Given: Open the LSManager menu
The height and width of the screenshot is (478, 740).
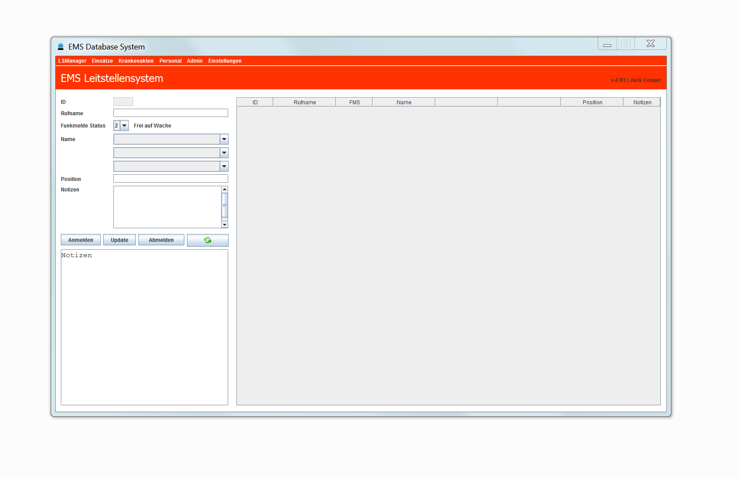Looking at the screenshot, I should 72,61.
